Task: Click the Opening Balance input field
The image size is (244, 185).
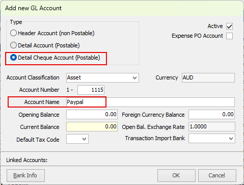Action: coord(92,114)
